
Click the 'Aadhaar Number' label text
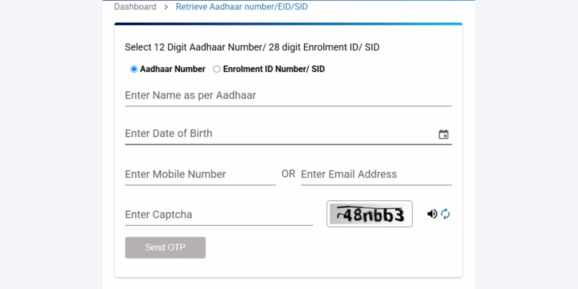tap(173, 69)
